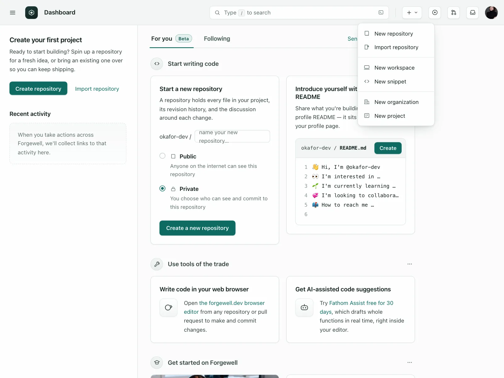Viewport: 504px width, 378px height.
Task: Click the graduation cap icon beside Get started
Action: [x=157, y=363]
